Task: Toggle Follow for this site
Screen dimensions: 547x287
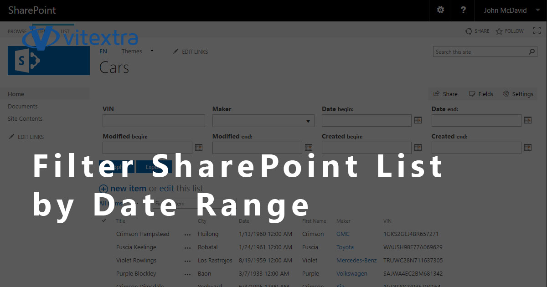Action: coord(509,31)
